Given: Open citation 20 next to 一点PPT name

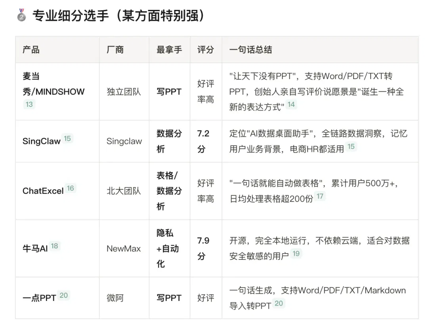Looking at the screenshot, I should click(x=63, y=295).
